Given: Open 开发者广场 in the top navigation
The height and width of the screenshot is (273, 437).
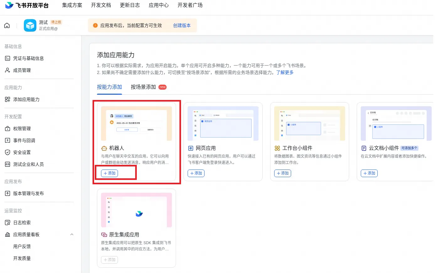Looking at the screenshot, I should click(x=190, y=5).
